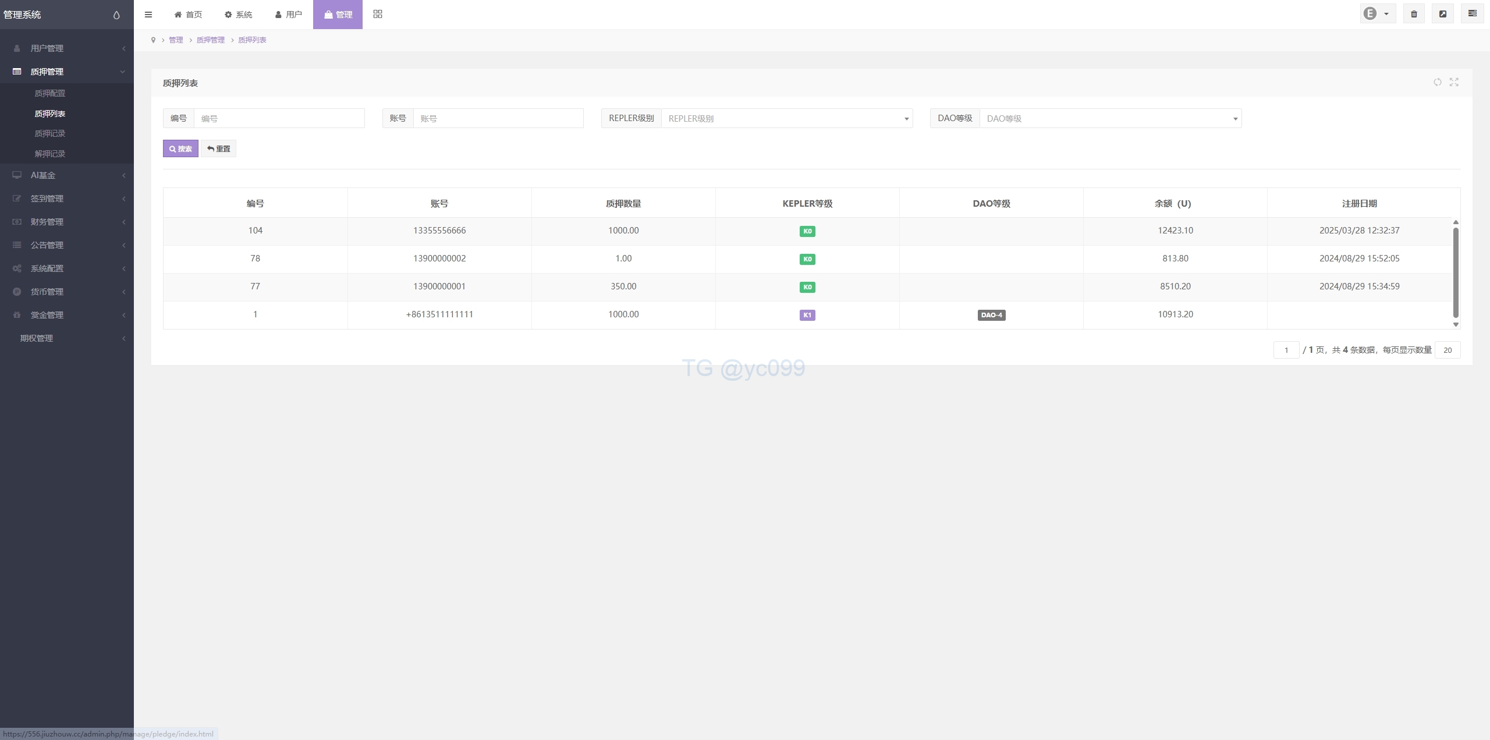
Task: Open the user avatar dropdown
Action: click(1377, 14)
